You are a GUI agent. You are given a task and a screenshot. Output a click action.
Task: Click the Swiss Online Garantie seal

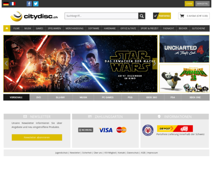(x=148, y=130)
